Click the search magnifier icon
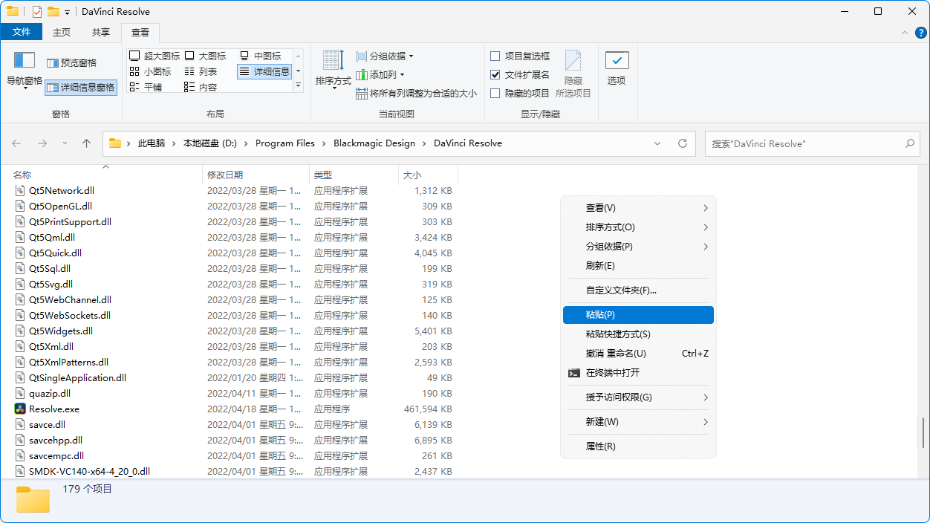This screenshot has width=930, height=523. coord(910,143)
